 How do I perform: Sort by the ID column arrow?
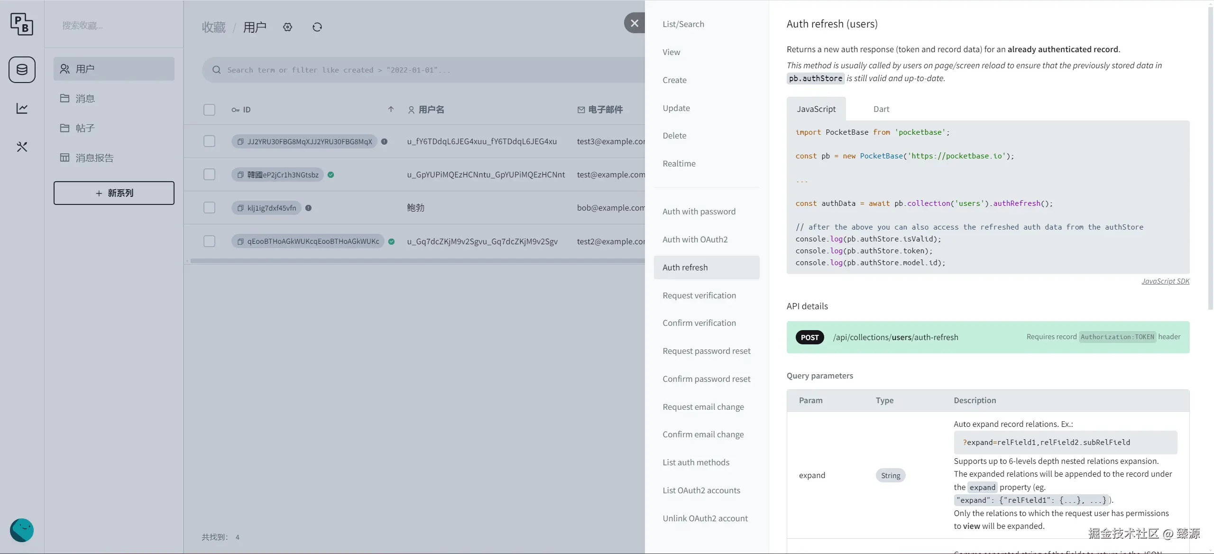391,110
